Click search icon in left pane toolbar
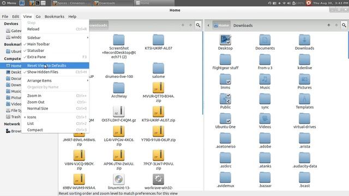The width and height of the screenshot is (349, 196). [198, 25]
